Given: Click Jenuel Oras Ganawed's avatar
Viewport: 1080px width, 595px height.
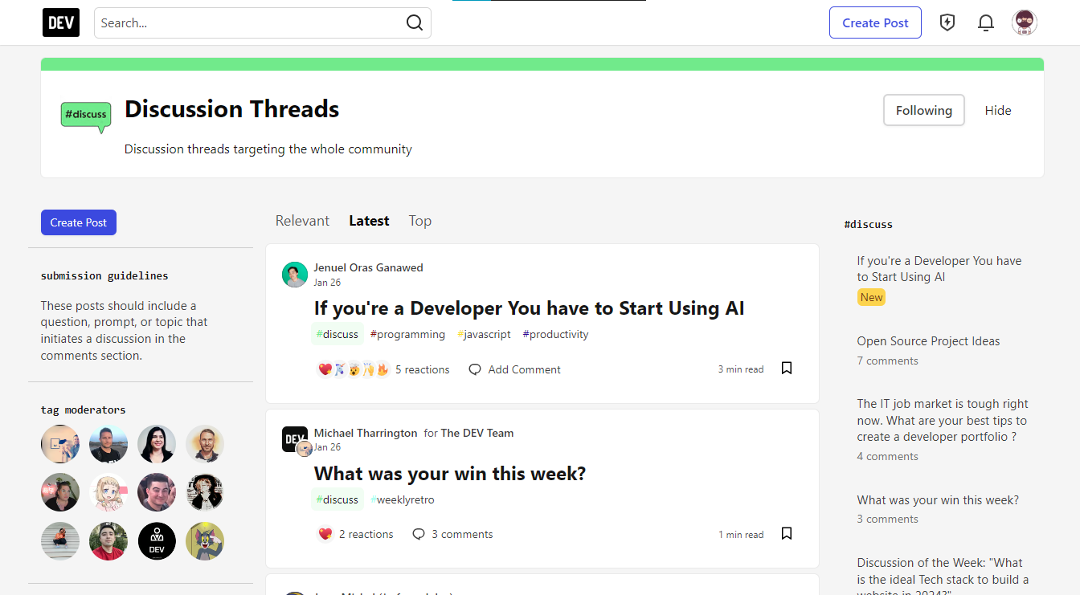Looking at the screenshot, I should 295,275.
